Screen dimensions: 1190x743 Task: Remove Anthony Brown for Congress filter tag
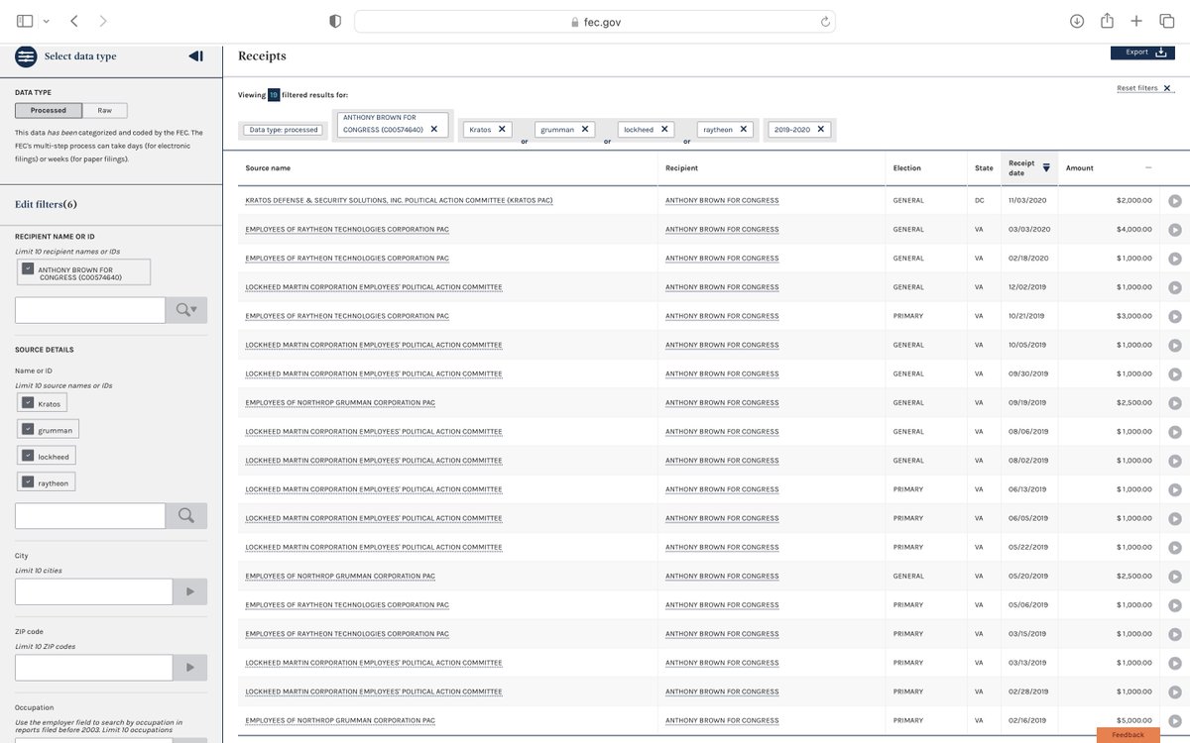434,129
